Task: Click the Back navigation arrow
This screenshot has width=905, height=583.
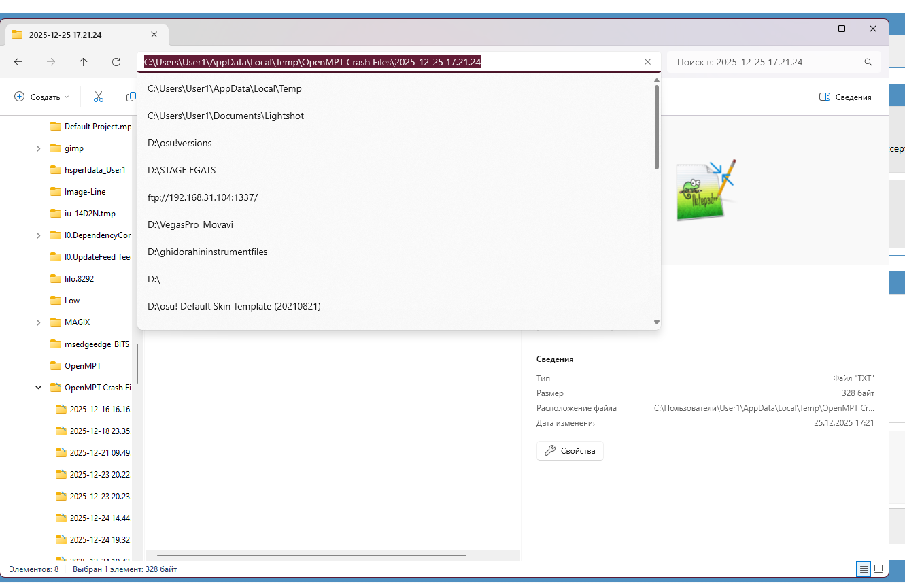Action: point(18,62)
